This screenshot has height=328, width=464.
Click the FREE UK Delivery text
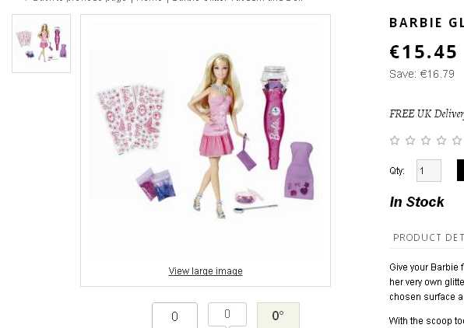427,113
